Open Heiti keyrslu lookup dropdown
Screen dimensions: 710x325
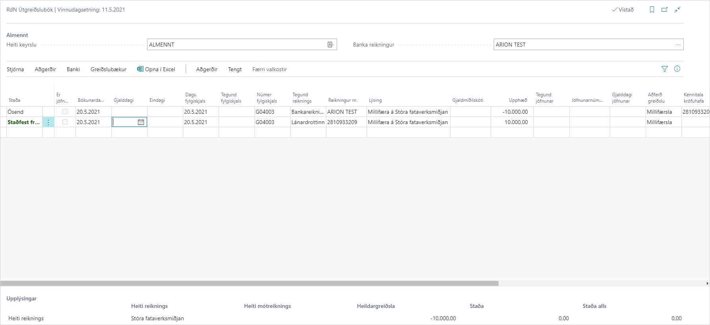(330, 45)
